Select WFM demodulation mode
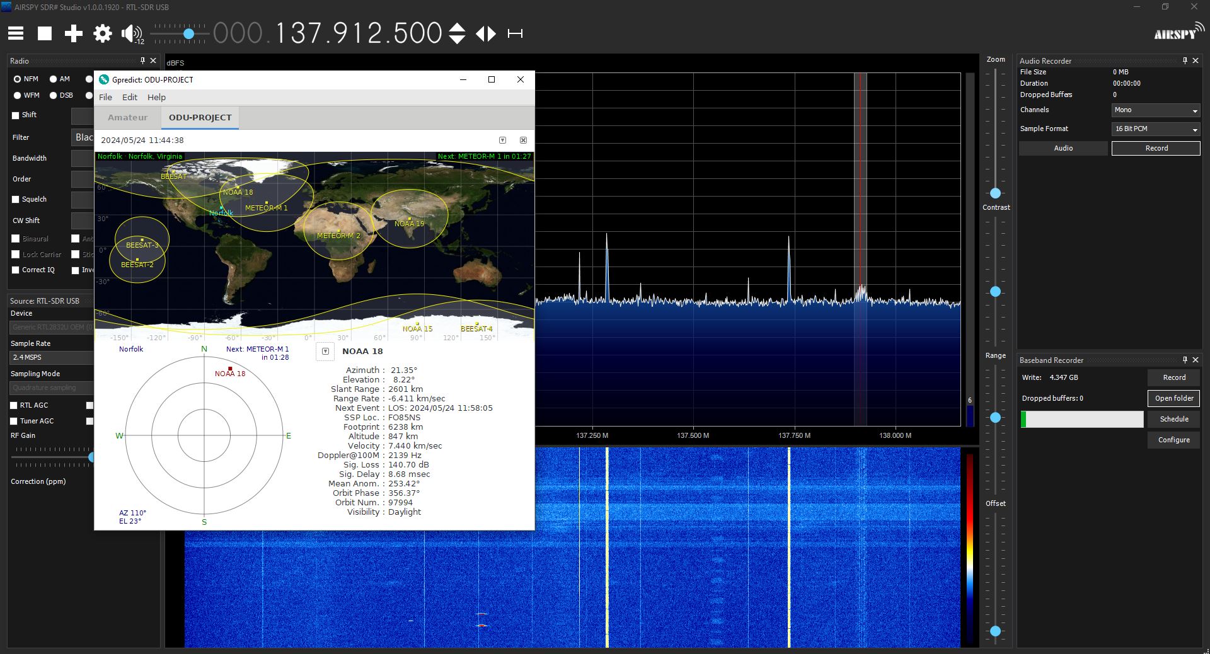1210x654 pixels. click(26, 95)
